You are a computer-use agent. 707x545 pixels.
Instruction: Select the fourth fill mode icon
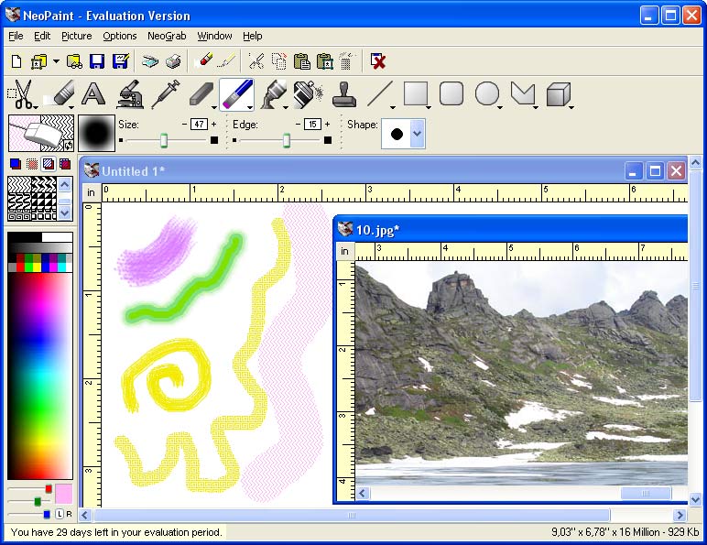point(65,164)
